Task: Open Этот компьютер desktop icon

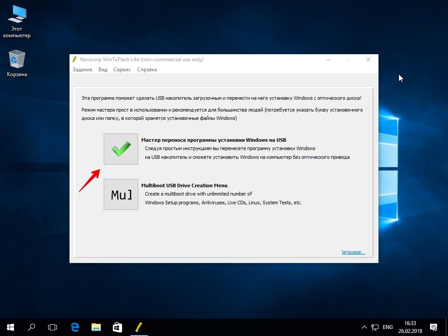Action: pos(17,22)
